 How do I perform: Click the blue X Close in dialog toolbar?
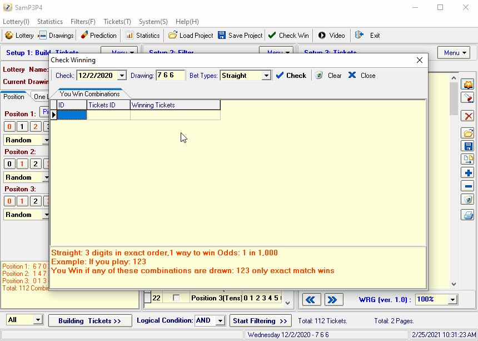click(x=352, y=75)
